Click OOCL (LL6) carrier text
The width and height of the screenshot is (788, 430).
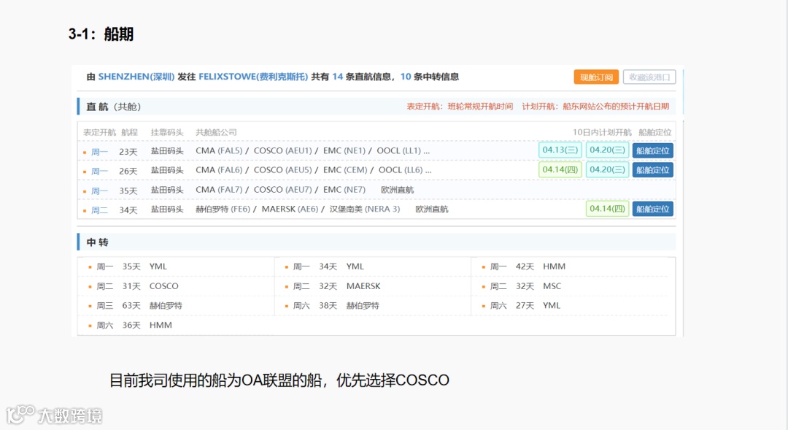(x=401, y=170)
